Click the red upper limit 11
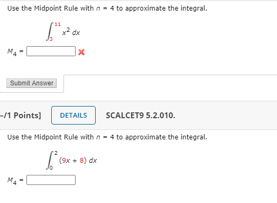 tap(58, 24)
